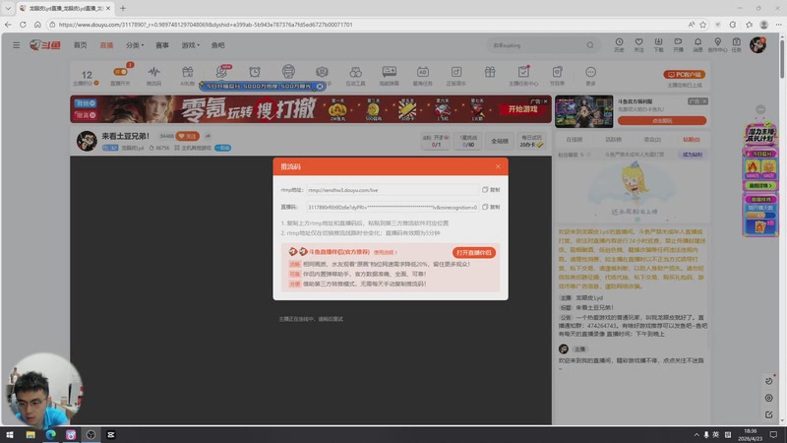The width and height of the screenshot is (787, 443).
Task: Open the 任务 tasks icon in header
Action: click(x=736, y=44)
